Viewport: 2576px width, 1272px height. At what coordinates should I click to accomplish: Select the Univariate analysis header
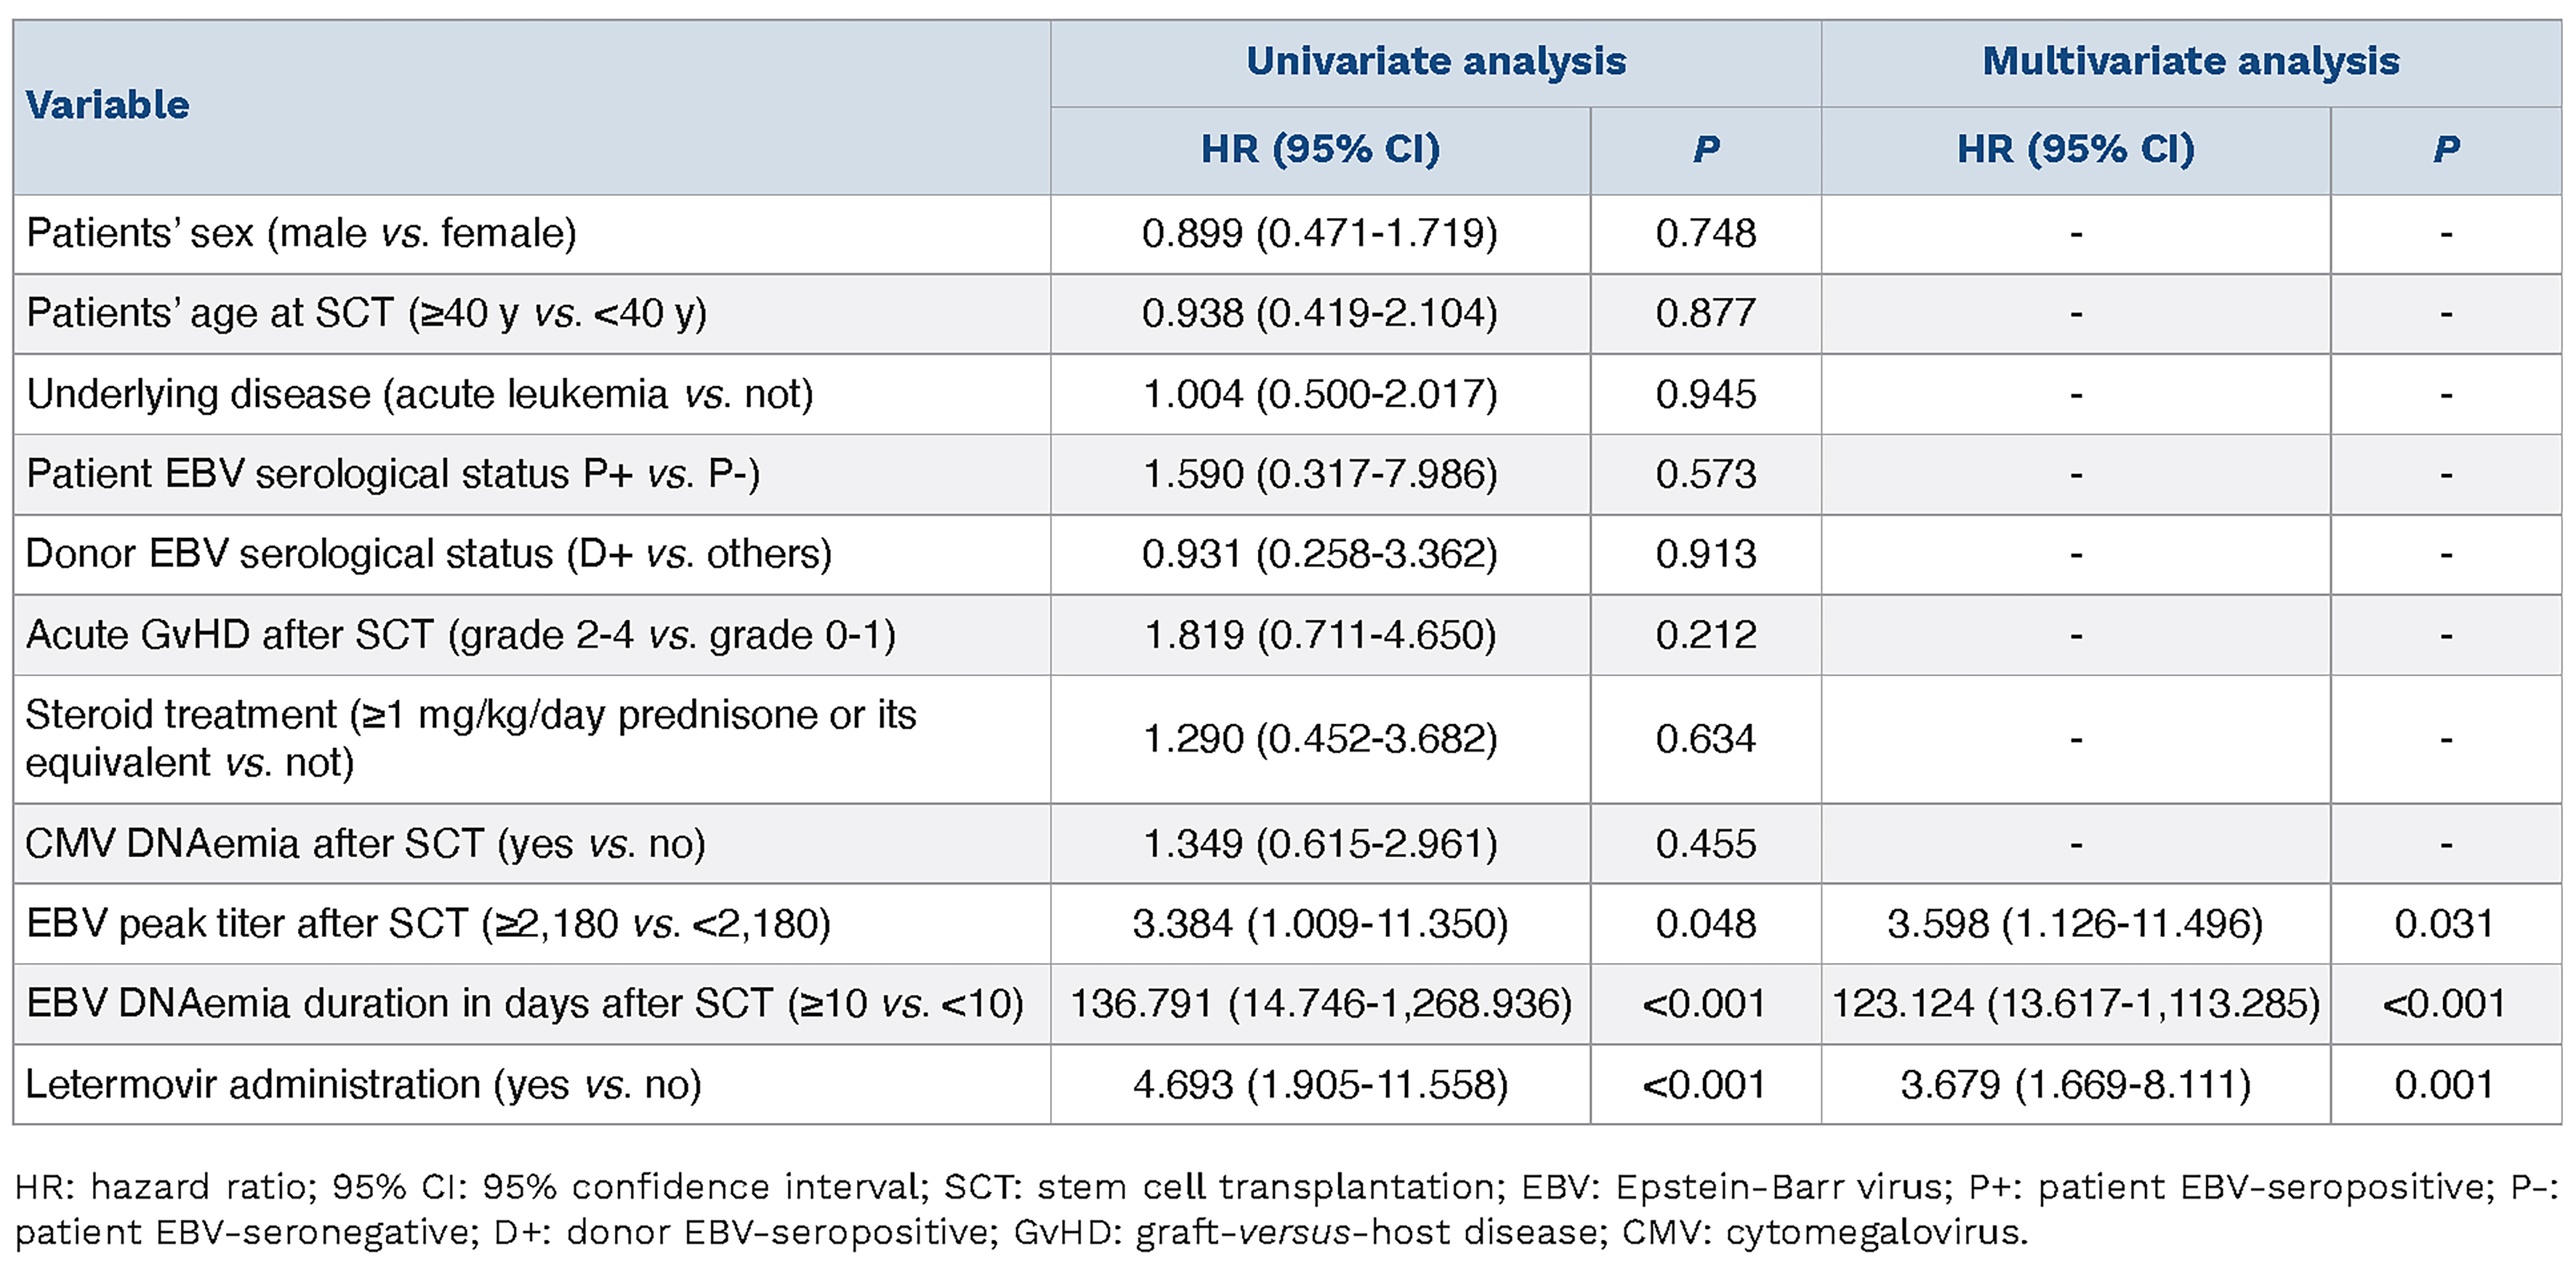click(x=1436, y=62)
